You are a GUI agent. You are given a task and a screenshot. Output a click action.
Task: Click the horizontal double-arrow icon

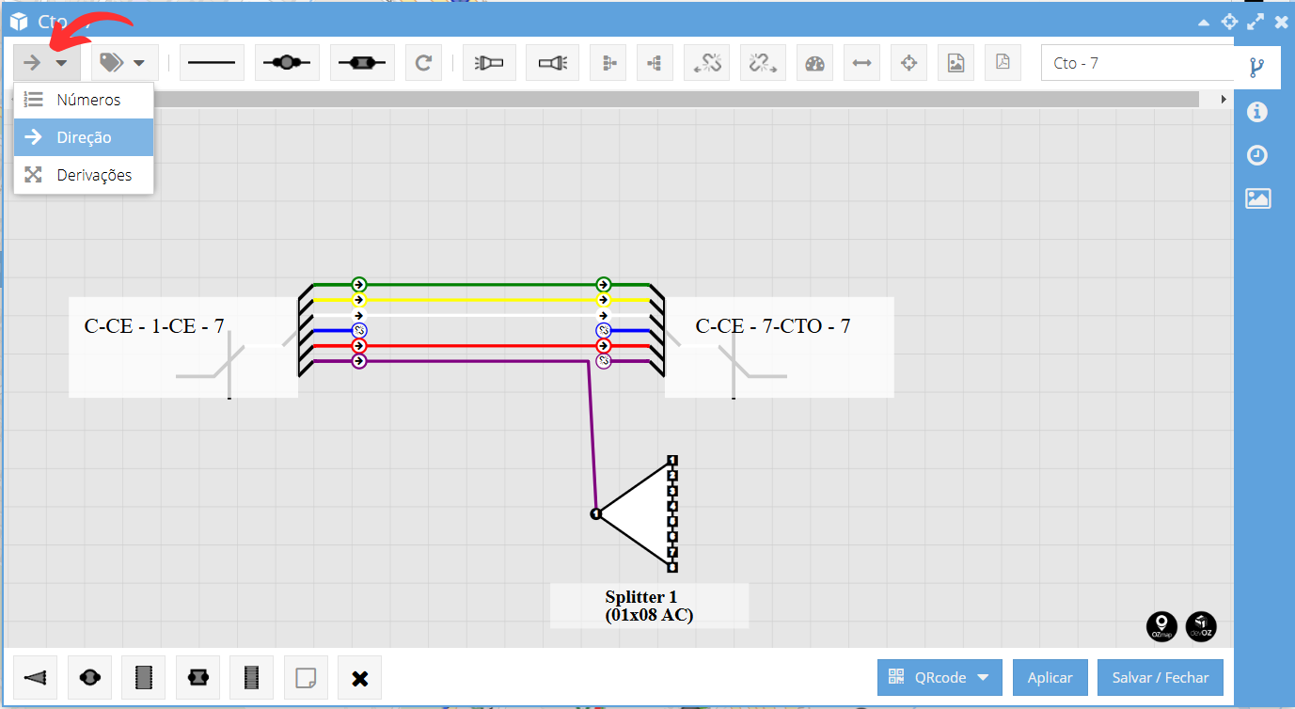coord(861,63)
